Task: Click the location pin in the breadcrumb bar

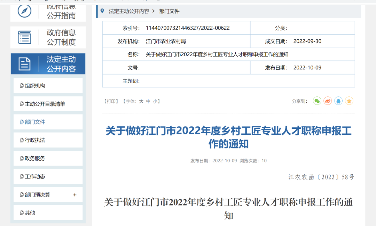Action: 102,11
